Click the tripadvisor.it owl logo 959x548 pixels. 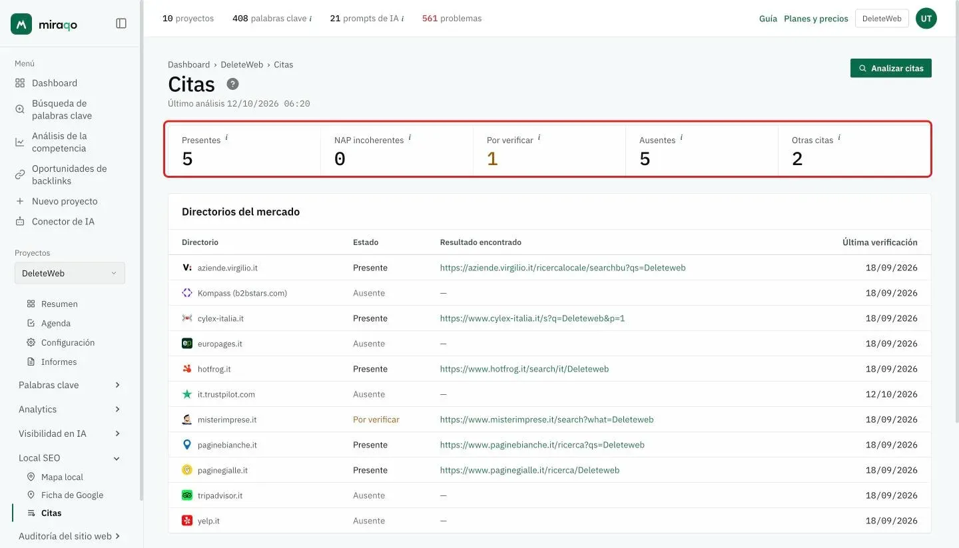[187, 495]
